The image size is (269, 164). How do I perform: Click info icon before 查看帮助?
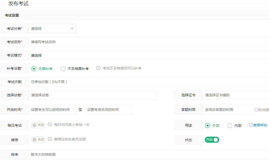click(x=251, y=125)
